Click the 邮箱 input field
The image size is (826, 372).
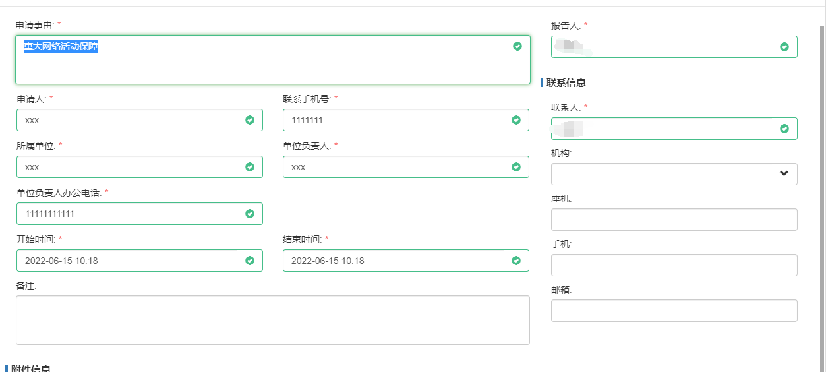click(x=674, y=311)
